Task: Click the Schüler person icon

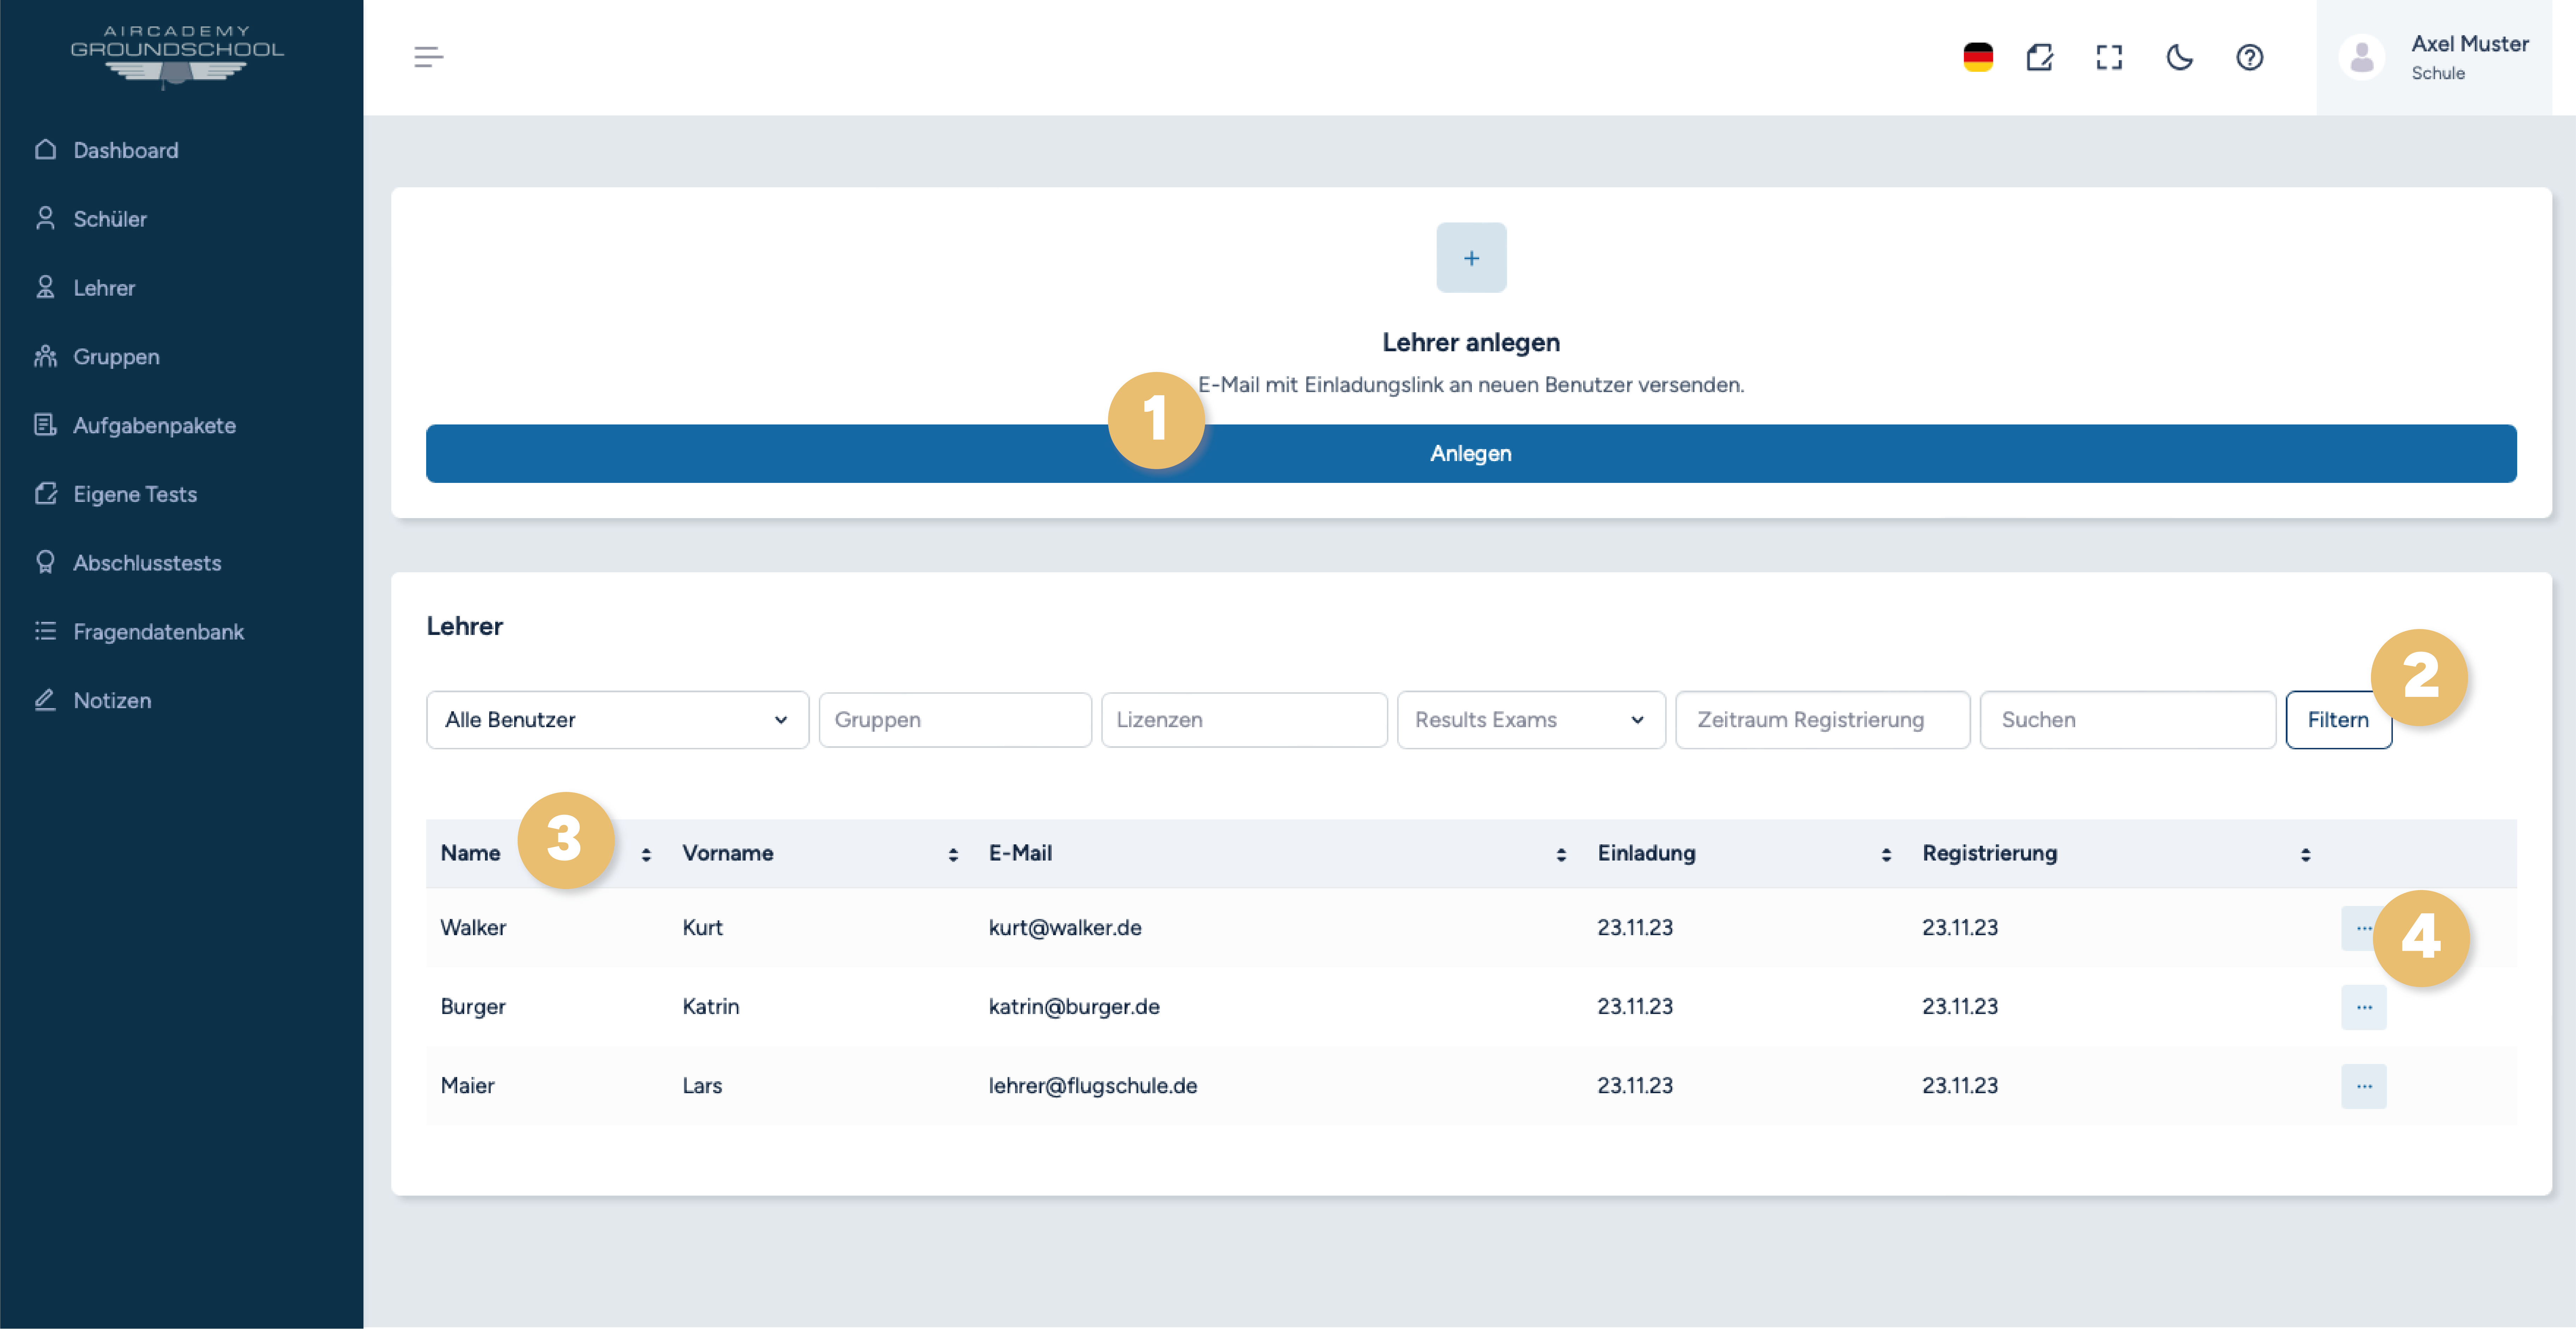Action: (x=45, y=218)
